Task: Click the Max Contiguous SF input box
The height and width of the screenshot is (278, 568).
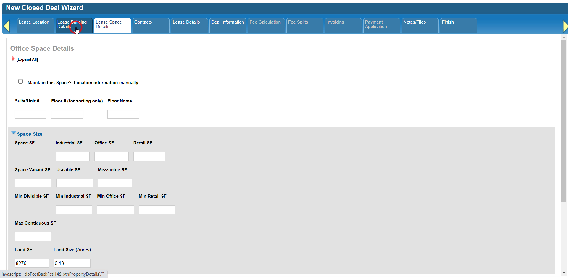Action: (x=33, y=236)
